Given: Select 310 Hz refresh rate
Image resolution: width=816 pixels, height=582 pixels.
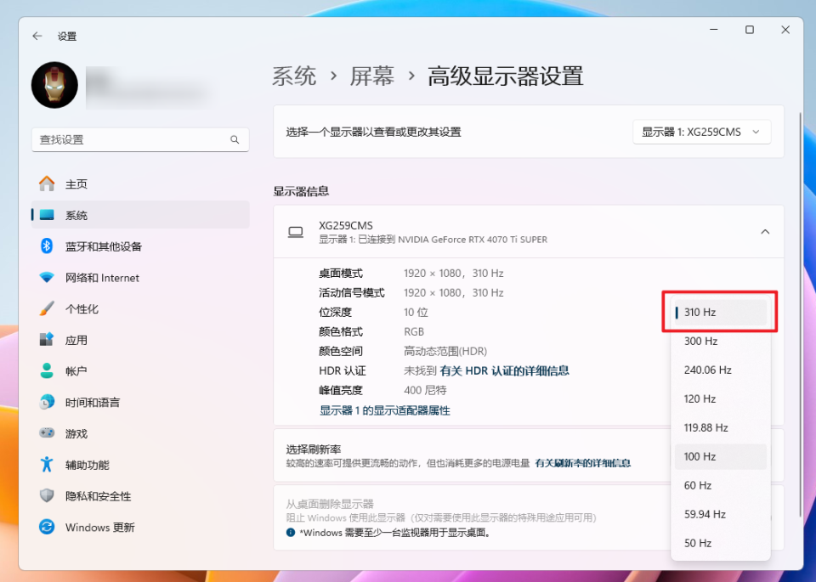Looking at the screenshot, I should [720, 312].
